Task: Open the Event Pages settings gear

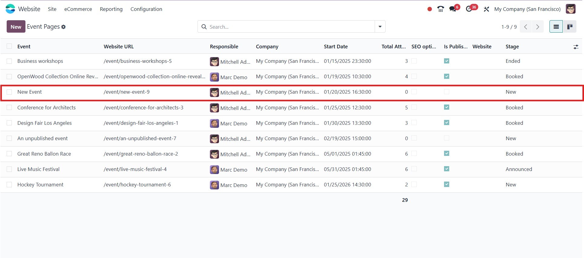Action: [63, 27]
